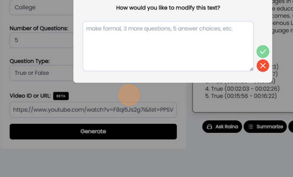Select answer line 5 with timestamp 00:15:56
Screen dimensions: 293x177
click(x=241, y=96)
